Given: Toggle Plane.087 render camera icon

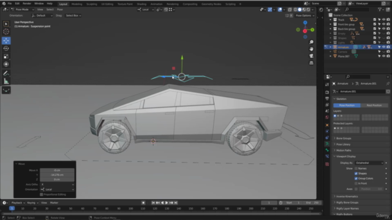Looking at the screenshot, I should coord(388,56).
